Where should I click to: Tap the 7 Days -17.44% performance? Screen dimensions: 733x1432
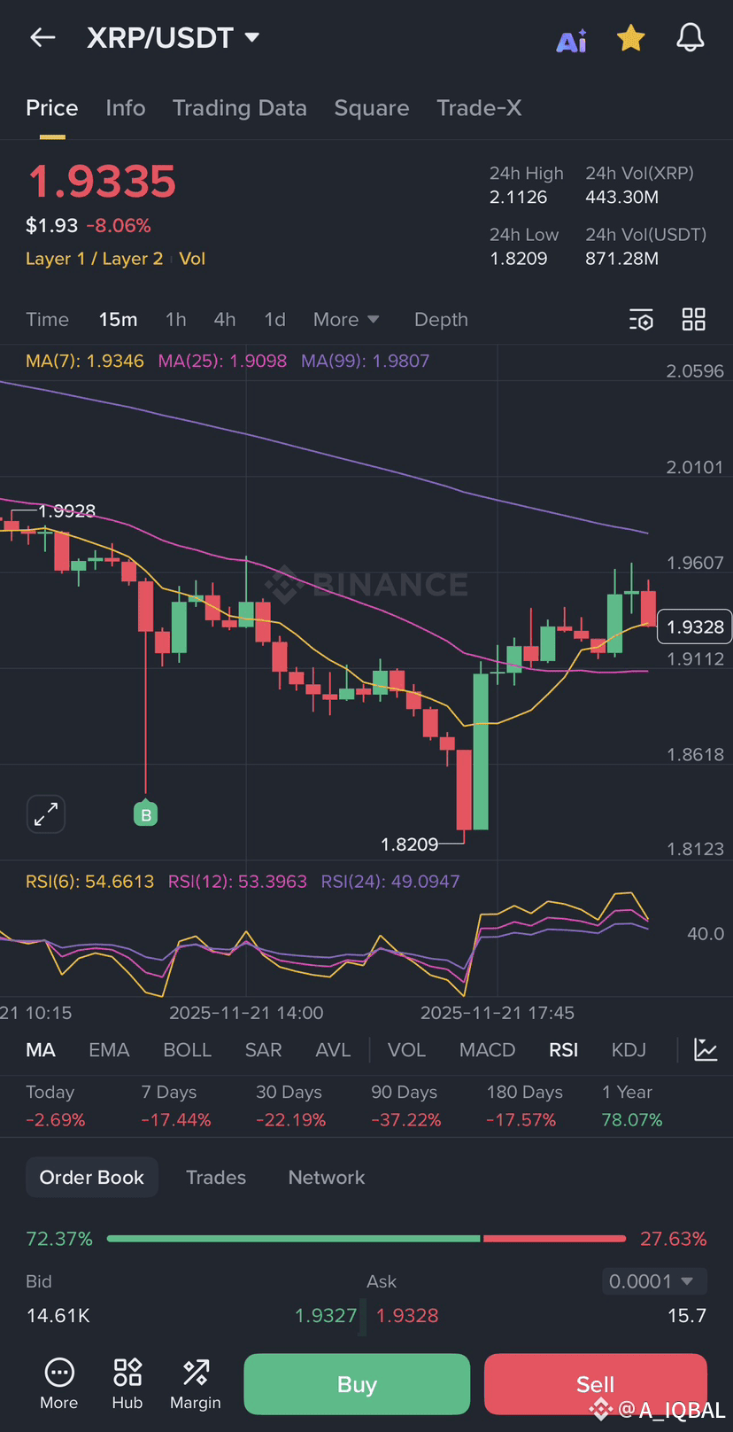176,1106
